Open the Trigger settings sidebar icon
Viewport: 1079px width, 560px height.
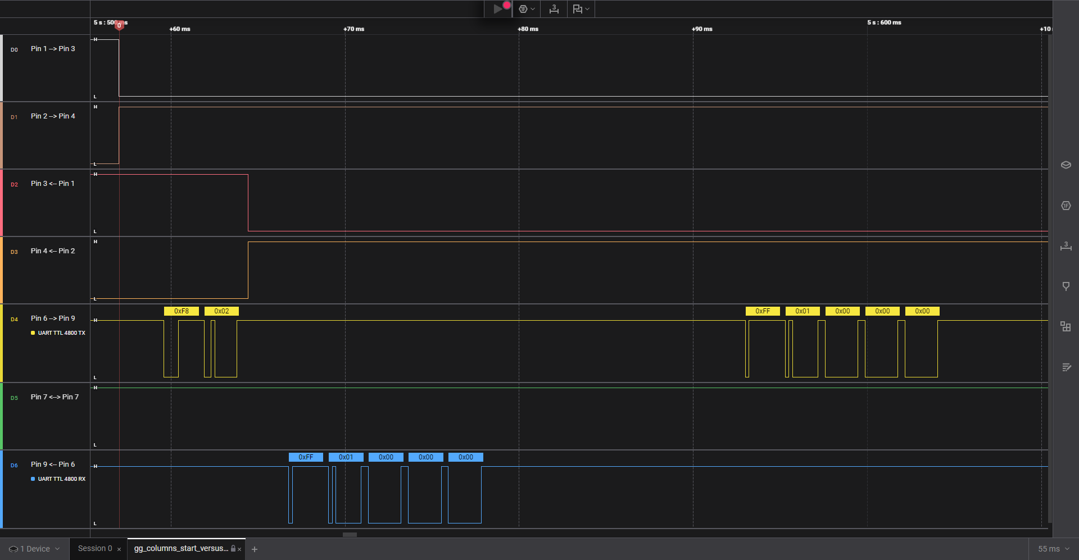pyautogui.click(x=1066, y=286)
